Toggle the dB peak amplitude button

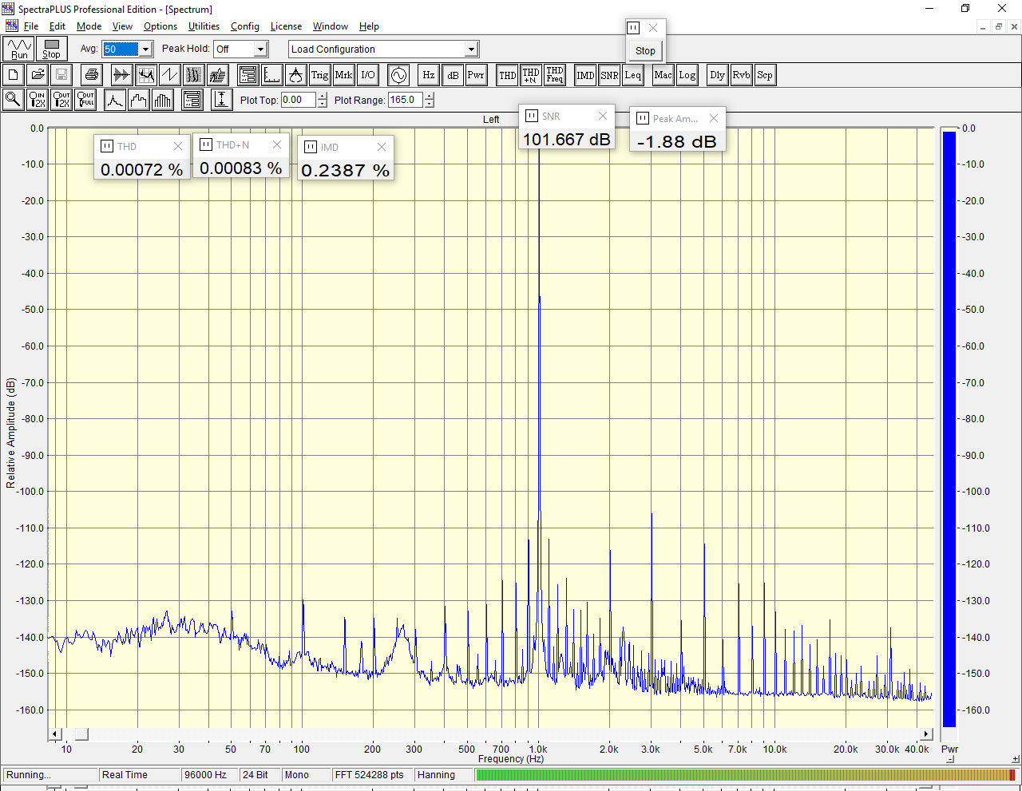pyautogui.click(x=453, y=75)
